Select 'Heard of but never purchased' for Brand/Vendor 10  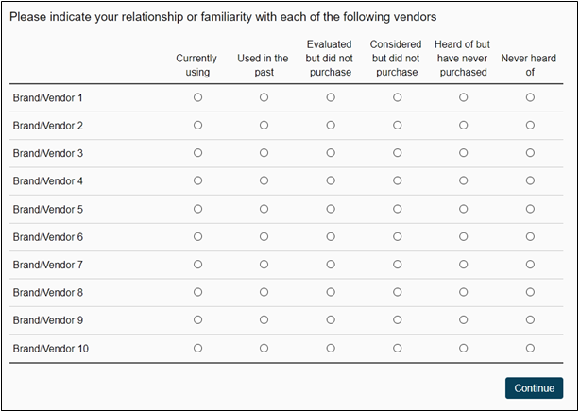(x=464, y=348)
